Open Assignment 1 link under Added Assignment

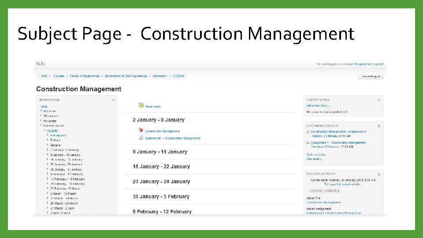334,213
